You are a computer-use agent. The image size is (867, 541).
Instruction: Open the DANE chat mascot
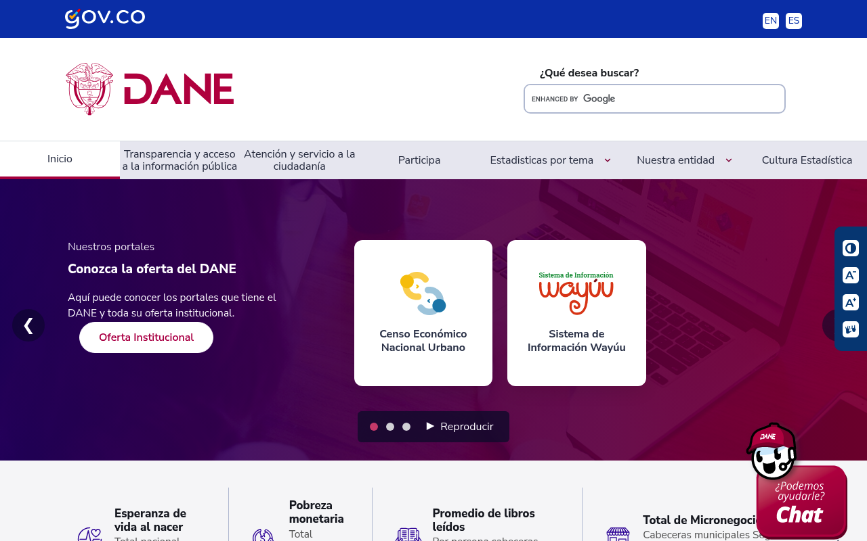point(772,452)
